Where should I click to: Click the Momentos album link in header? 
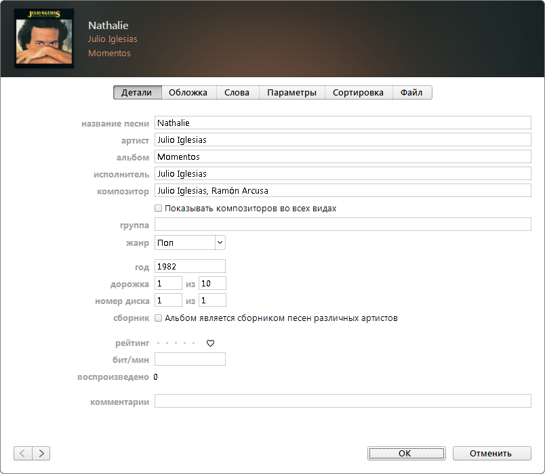(109, 53)
